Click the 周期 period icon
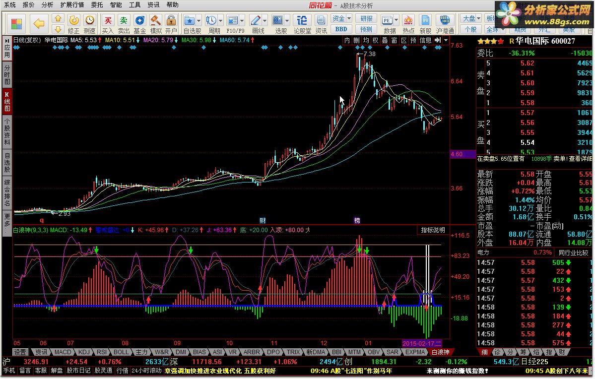Image resolution: width=595 pixels, height=379 pixels. pos(211,20)
